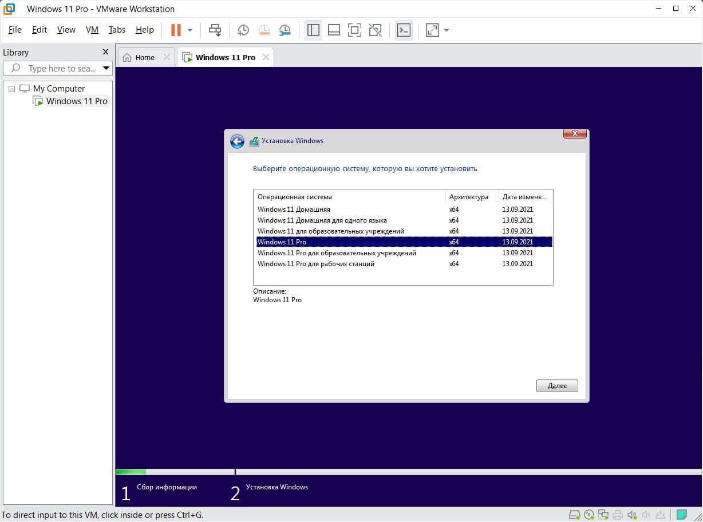Select Windows 11 для образовательных учреждений

(404, 231)
